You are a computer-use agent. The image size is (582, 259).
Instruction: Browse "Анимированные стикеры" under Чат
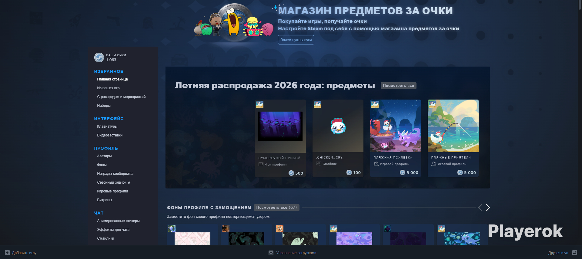click(118, 221)
